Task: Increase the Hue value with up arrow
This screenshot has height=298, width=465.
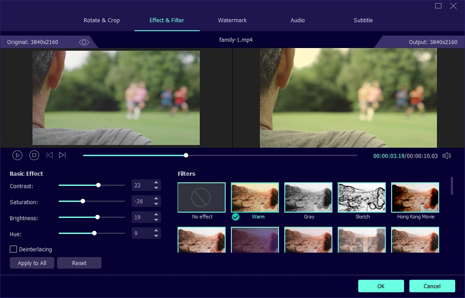Action: tap(156, 230)
